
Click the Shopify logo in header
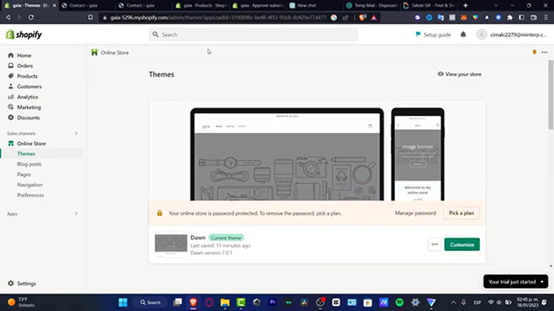(24, 35)
